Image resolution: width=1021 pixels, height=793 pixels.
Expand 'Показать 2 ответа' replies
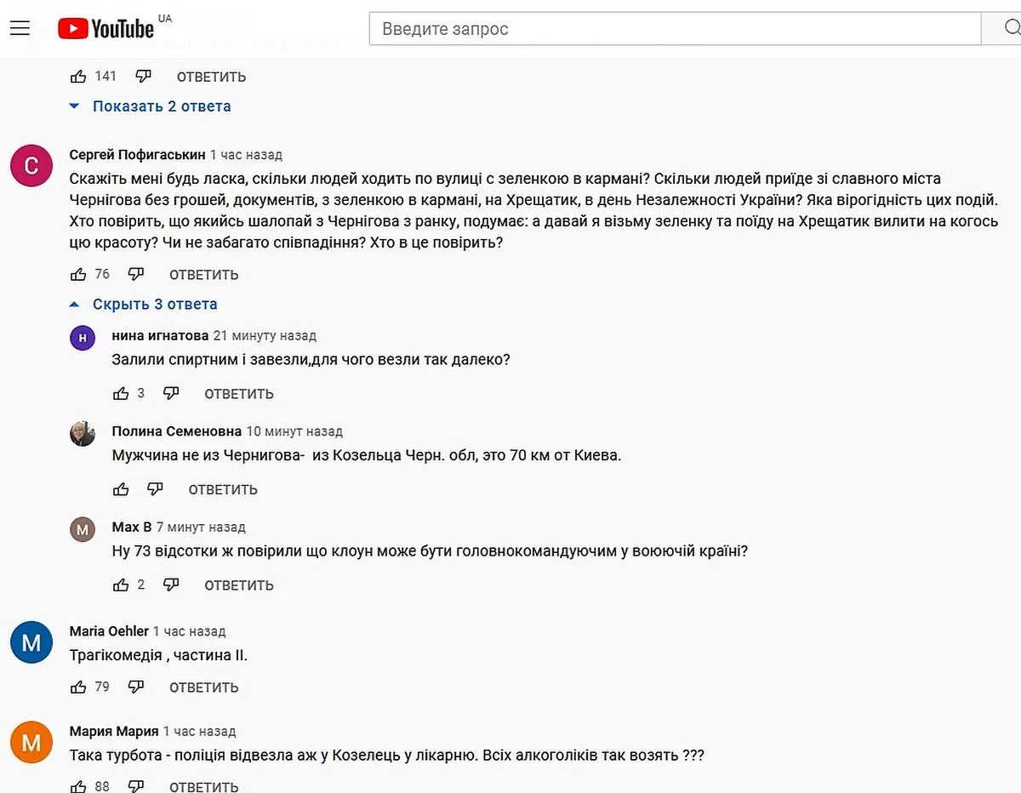161,106
